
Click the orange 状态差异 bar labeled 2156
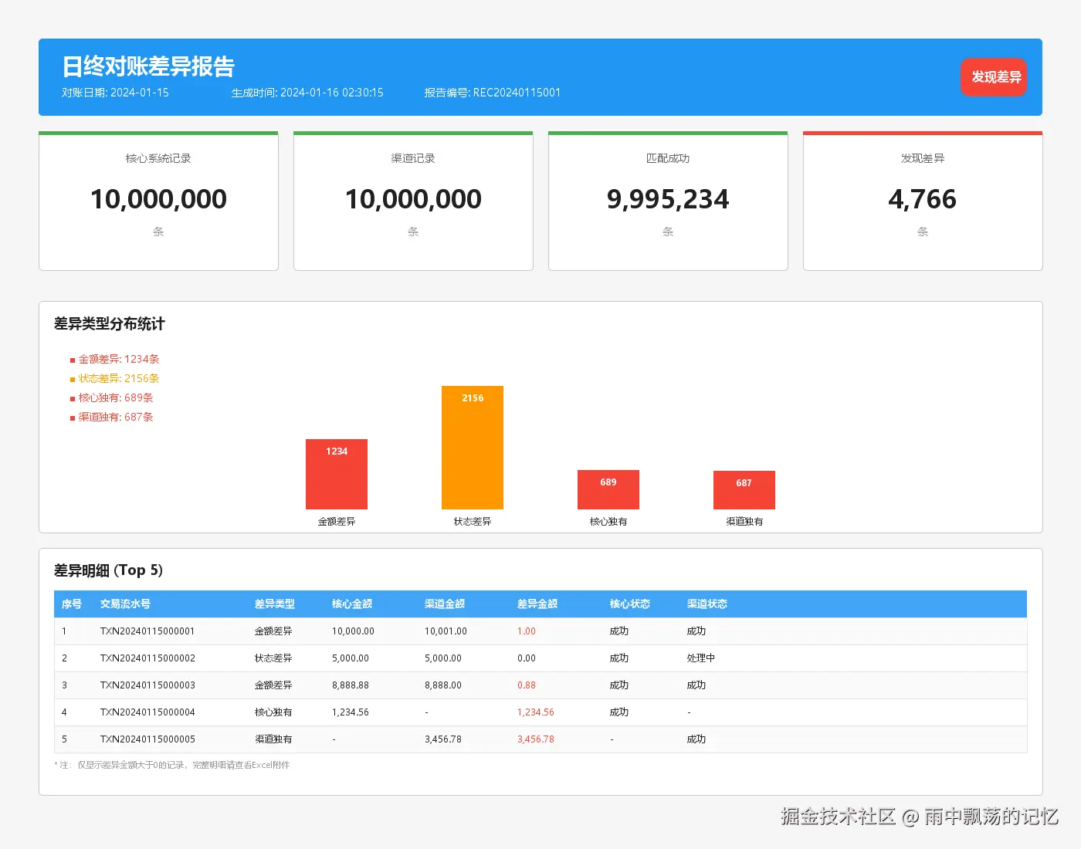coord(473,448)
